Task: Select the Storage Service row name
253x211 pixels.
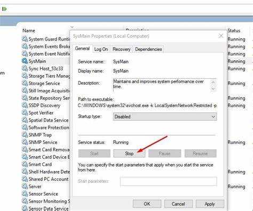Action: (44, 83)
